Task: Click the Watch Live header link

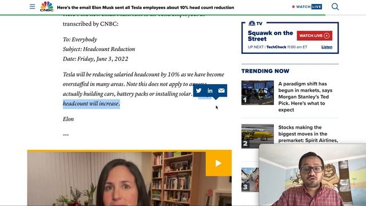Action: click(x=307, y=7)
